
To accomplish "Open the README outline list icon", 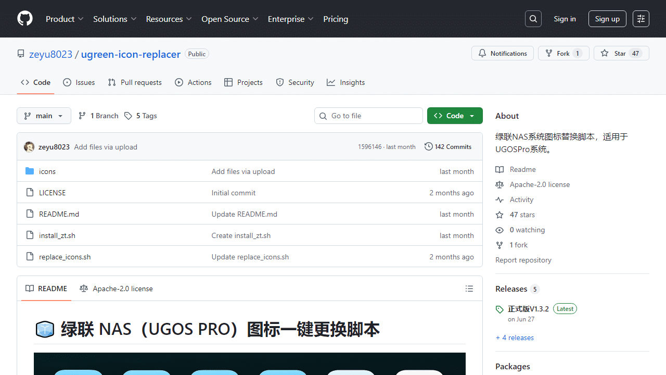I will tap(469, 289).
